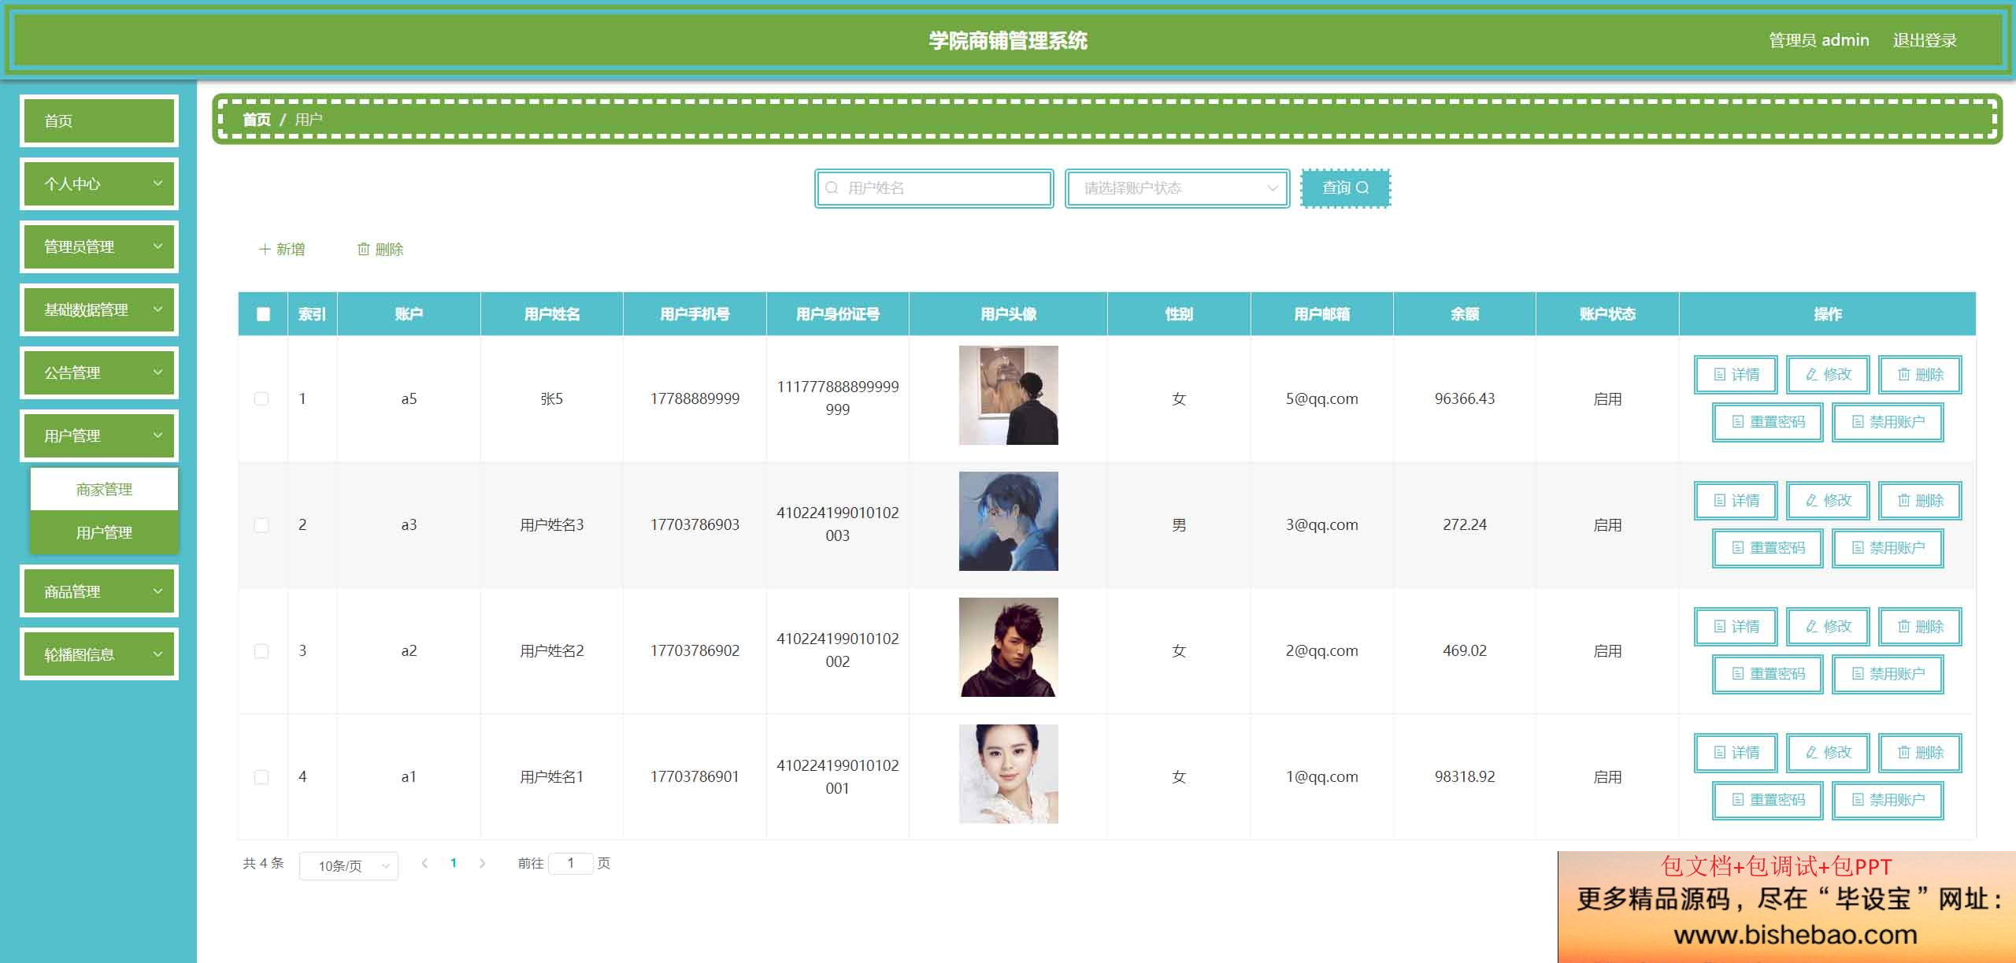Viewport: 2016px width, 963px height.
Task: Expand the 商品管理 sidebar menu
Action: pyautogui.click(x=99, y=591)
